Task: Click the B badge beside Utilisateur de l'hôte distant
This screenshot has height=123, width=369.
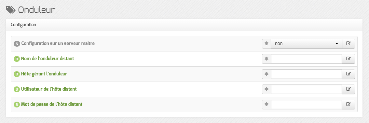Action: (x=17, y=89)
